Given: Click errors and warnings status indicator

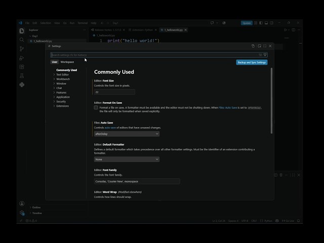Looking at the screenshot, I should (31, 221).
